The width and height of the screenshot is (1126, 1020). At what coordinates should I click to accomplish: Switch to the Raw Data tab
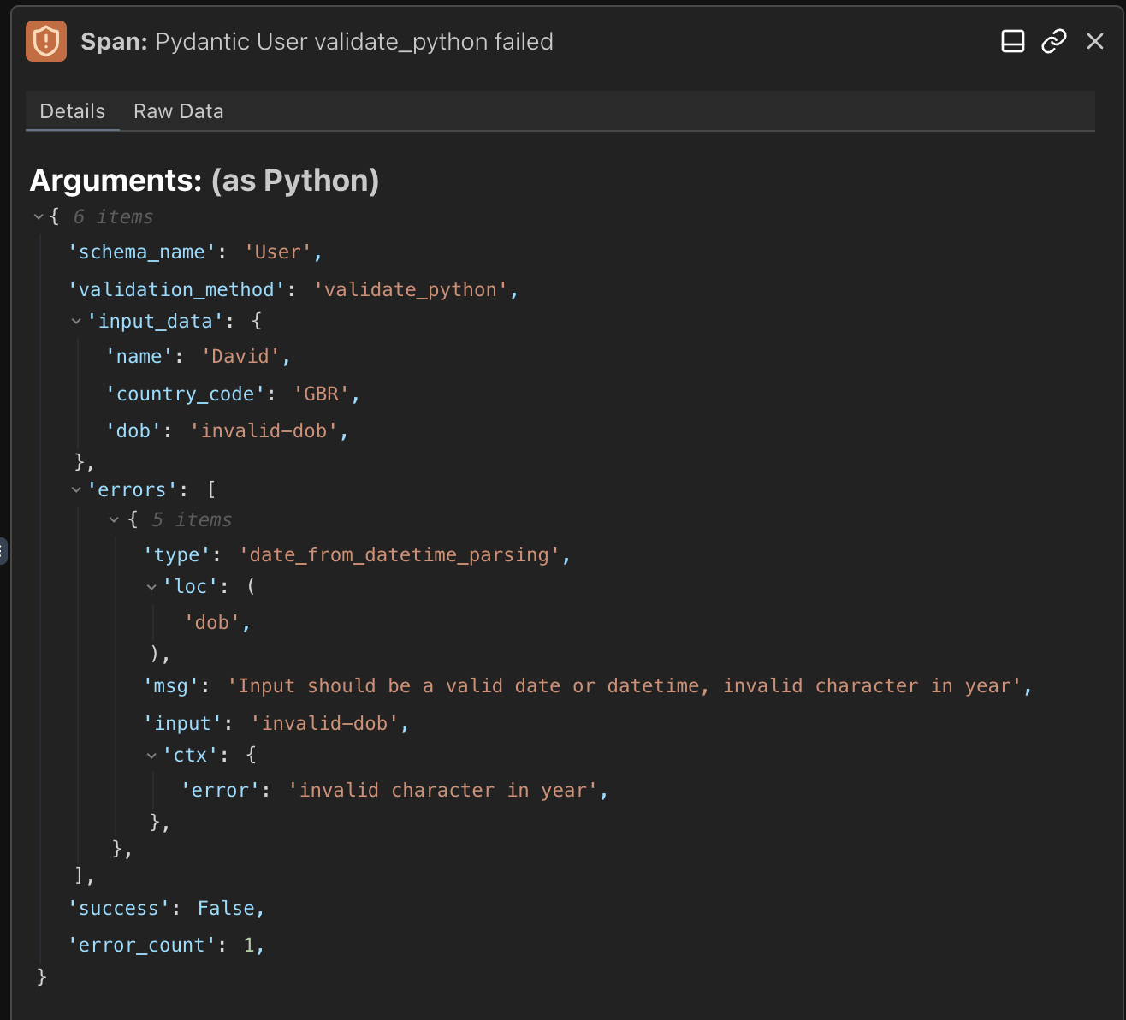tap(178, 111)
